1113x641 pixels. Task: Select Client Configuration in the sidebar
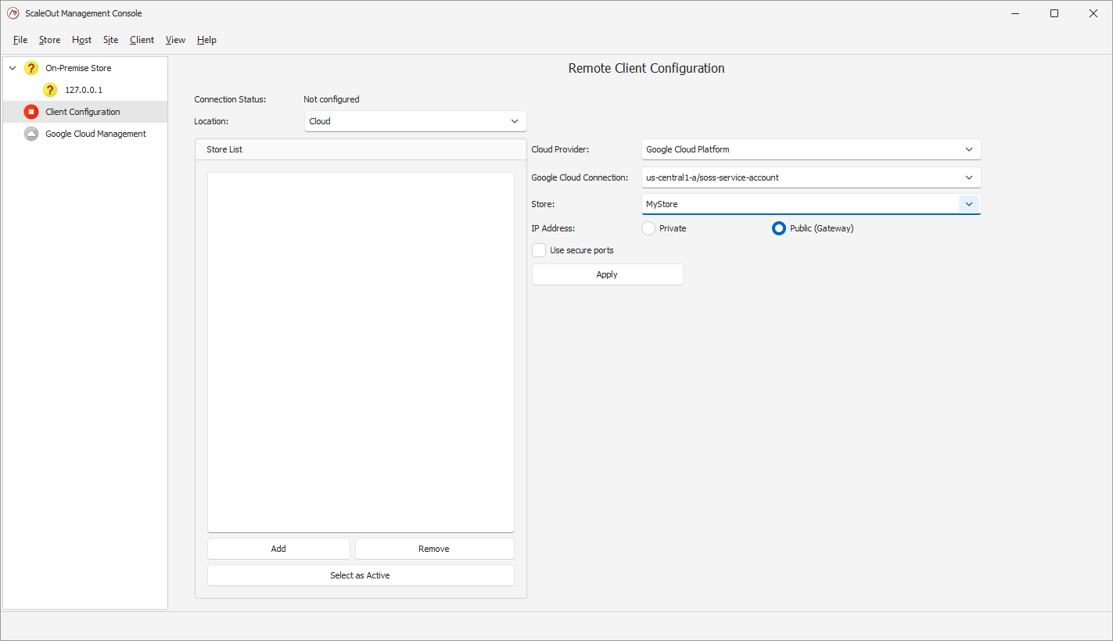(x=85, y=112)
